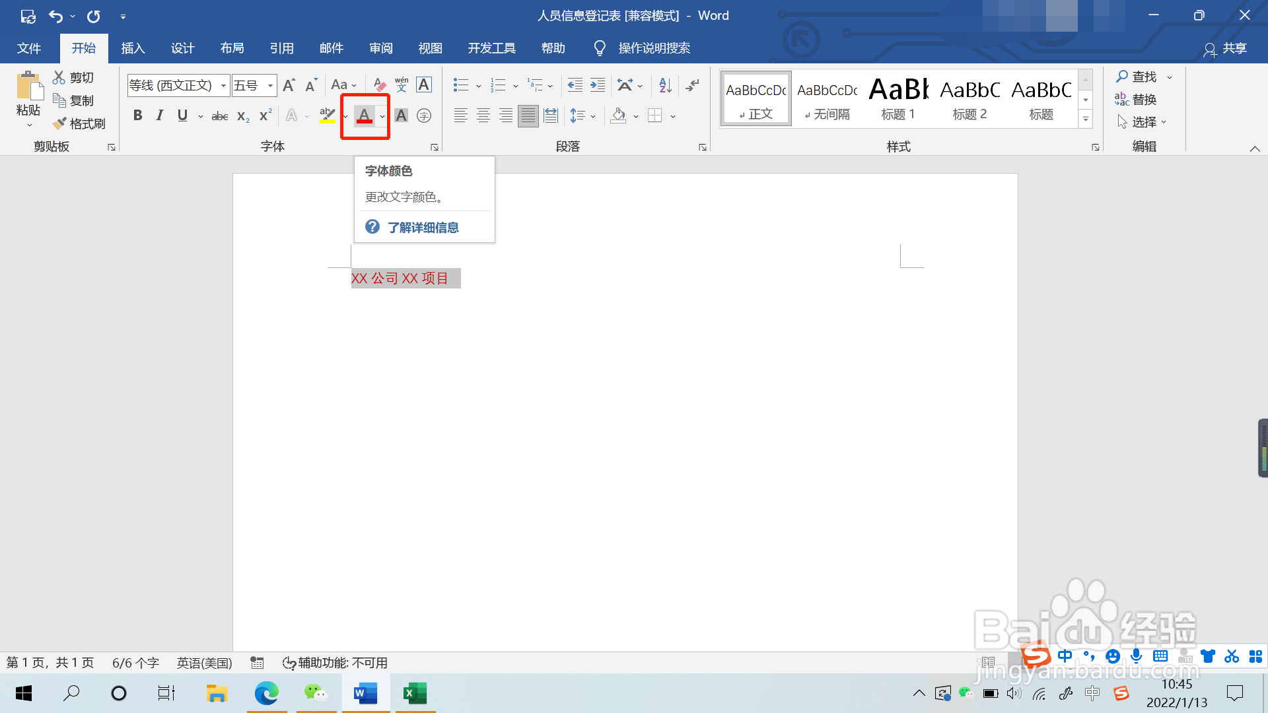The width and height of the screenshot is (1268, 713).
Task: Expand the Font Color dropdown arrow
Action: [382, 116]
